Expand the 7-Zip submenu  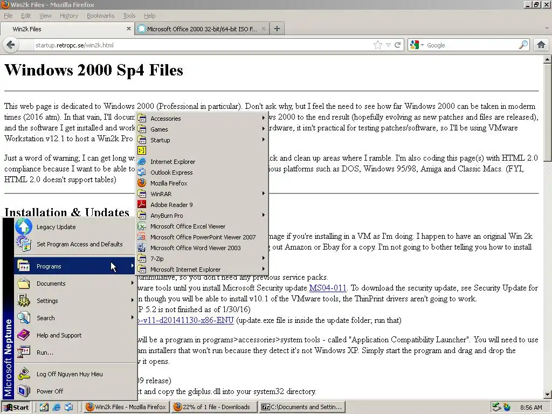(x=202, y=258)
